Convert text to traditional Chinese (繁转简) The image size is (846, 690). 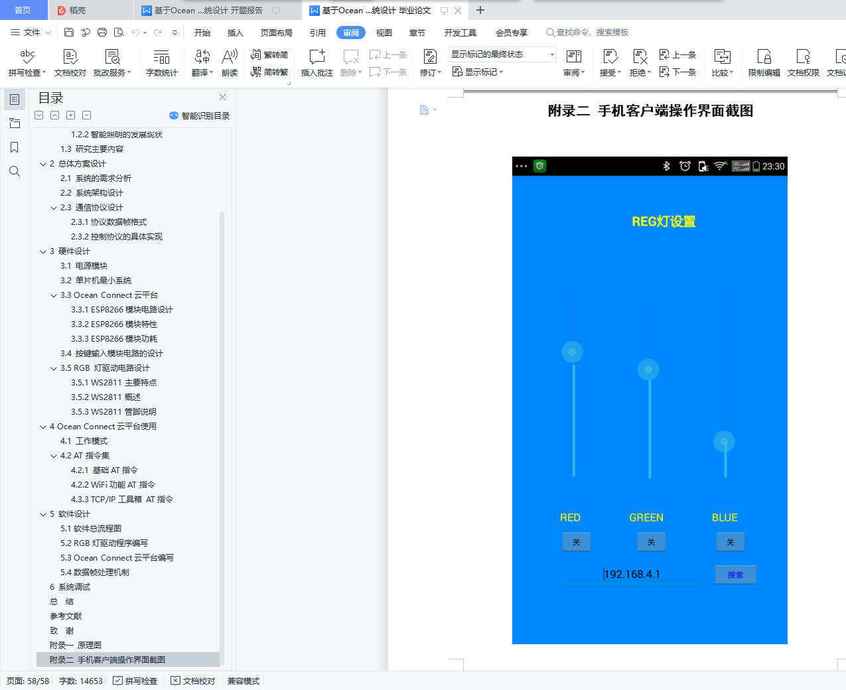269,55
